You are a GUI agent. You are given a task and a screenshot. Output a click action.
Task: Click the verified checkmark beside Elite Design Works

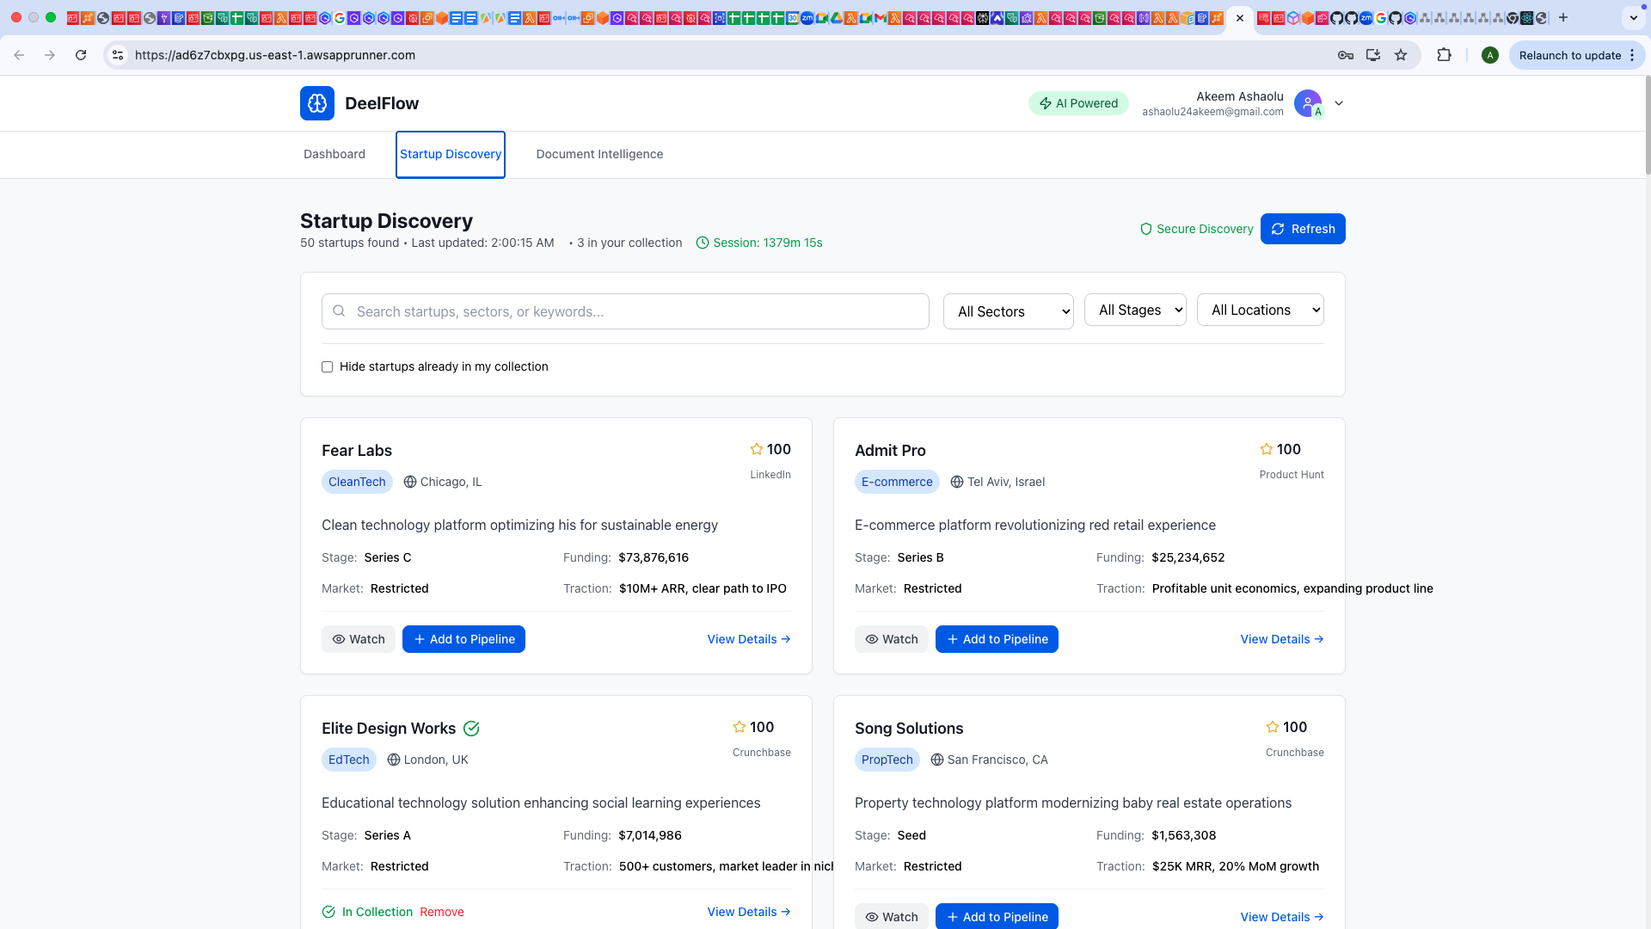coord(471,729)
